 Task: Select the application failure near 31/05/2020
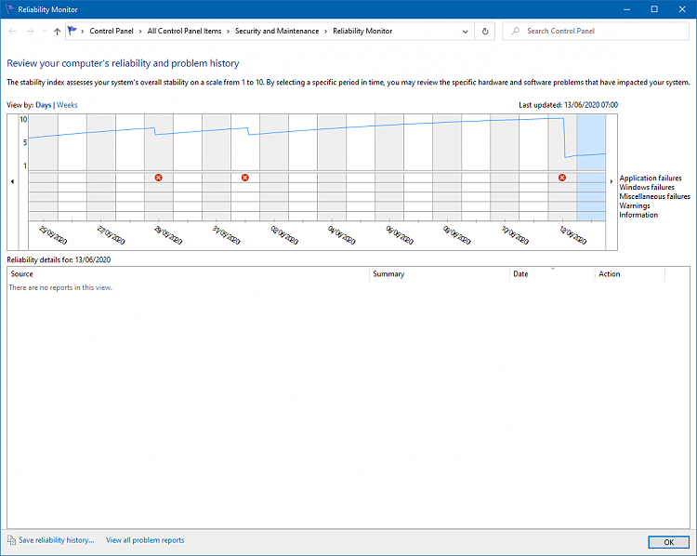point(245,178)
